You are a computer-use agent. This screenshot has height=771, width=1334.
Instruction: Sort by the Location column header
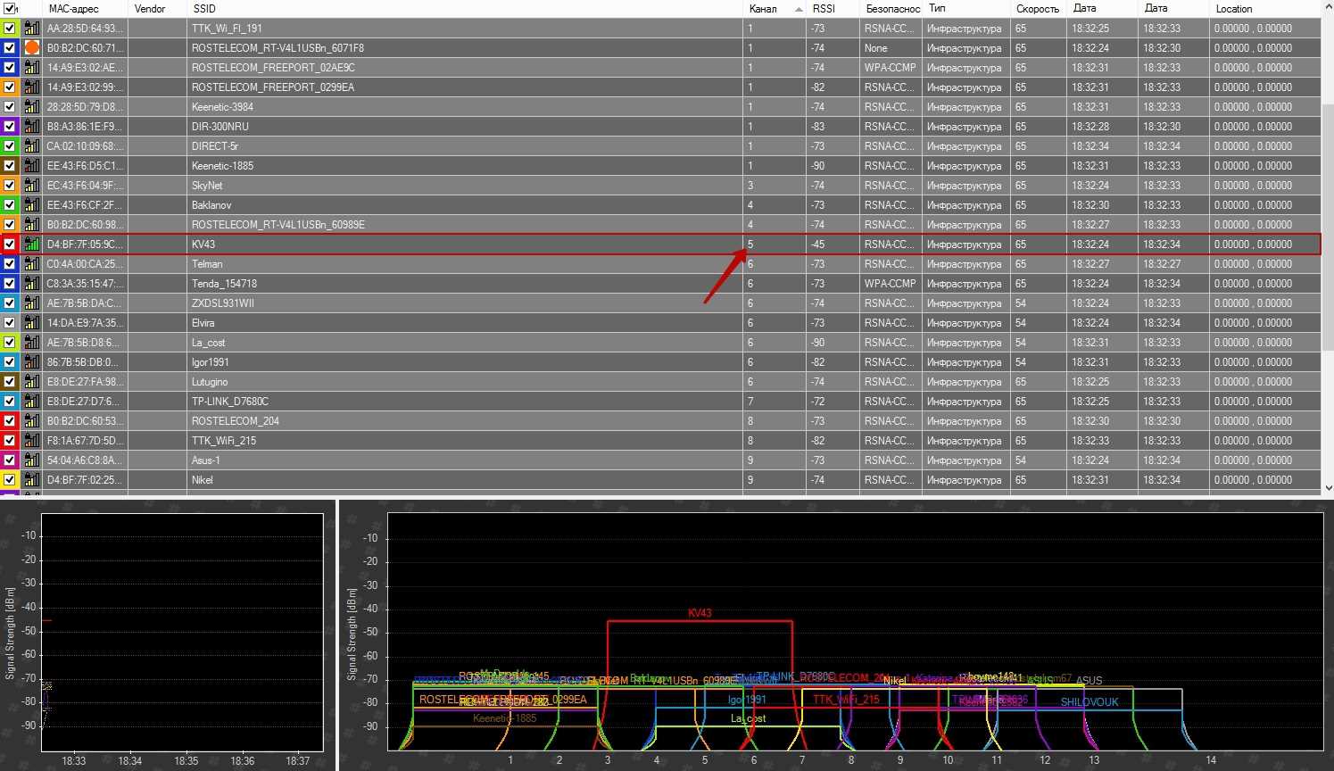tap(1265, 8)
